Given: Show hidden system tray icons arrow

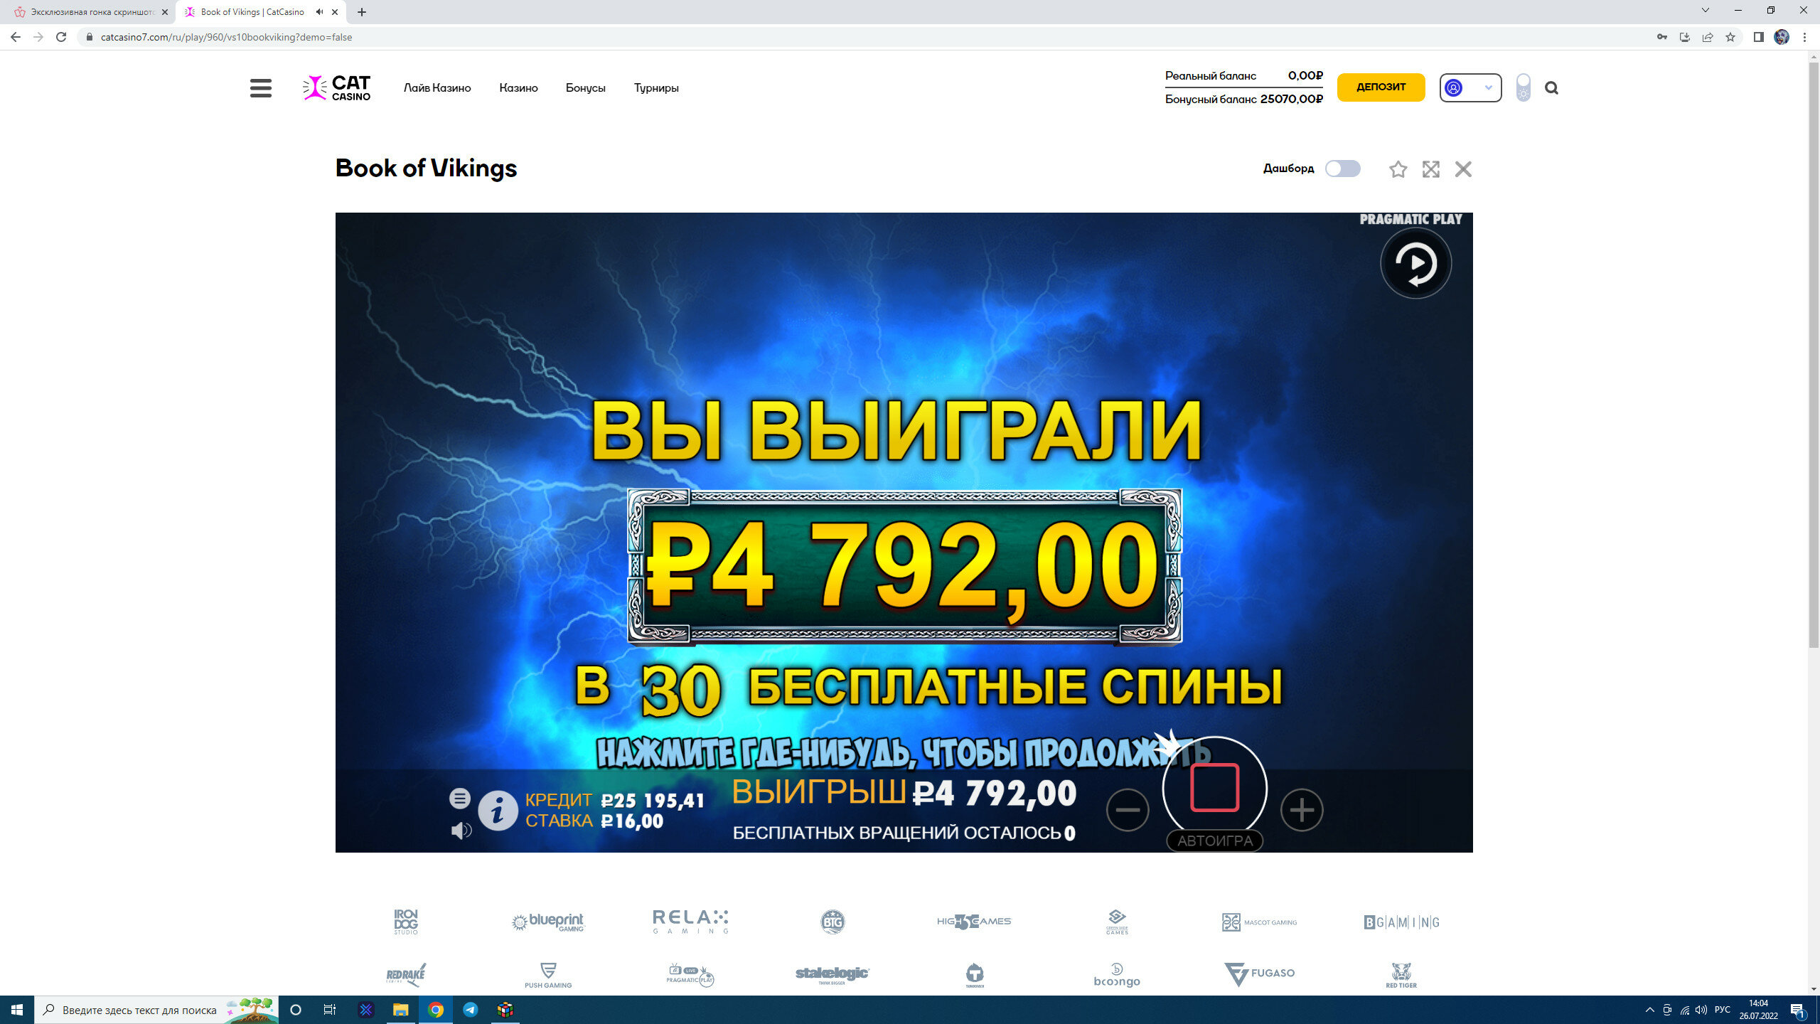Looking at the screenshot, I should point(1649,1010).
